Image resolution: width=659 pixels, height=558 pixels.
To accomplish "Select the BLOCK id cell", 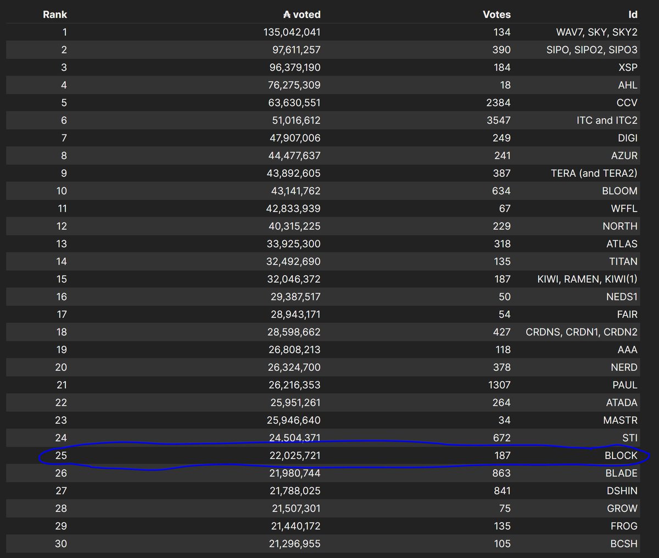I will click(x=621, y=454).
